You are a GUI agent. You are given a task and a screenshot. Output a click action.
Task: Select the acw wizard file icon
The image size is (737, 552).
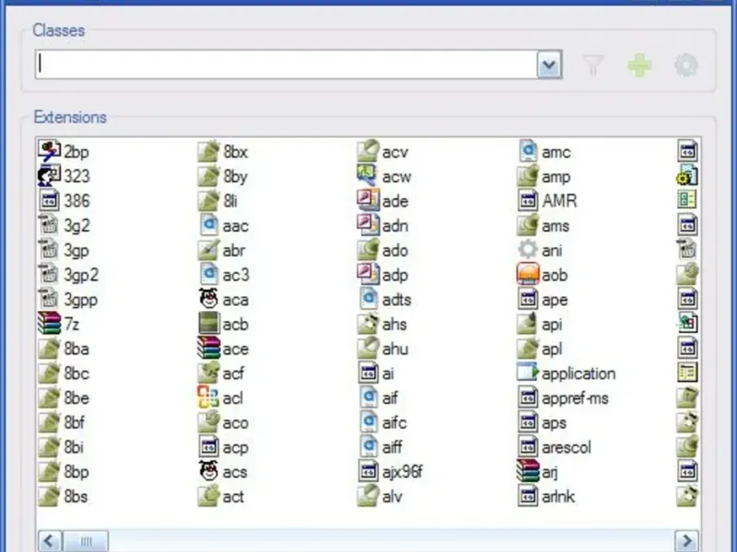pos(368,176)
